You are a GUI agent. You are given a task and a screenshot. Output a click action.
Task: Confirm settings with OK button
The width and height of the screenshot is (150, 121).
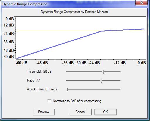click(105, 112)
